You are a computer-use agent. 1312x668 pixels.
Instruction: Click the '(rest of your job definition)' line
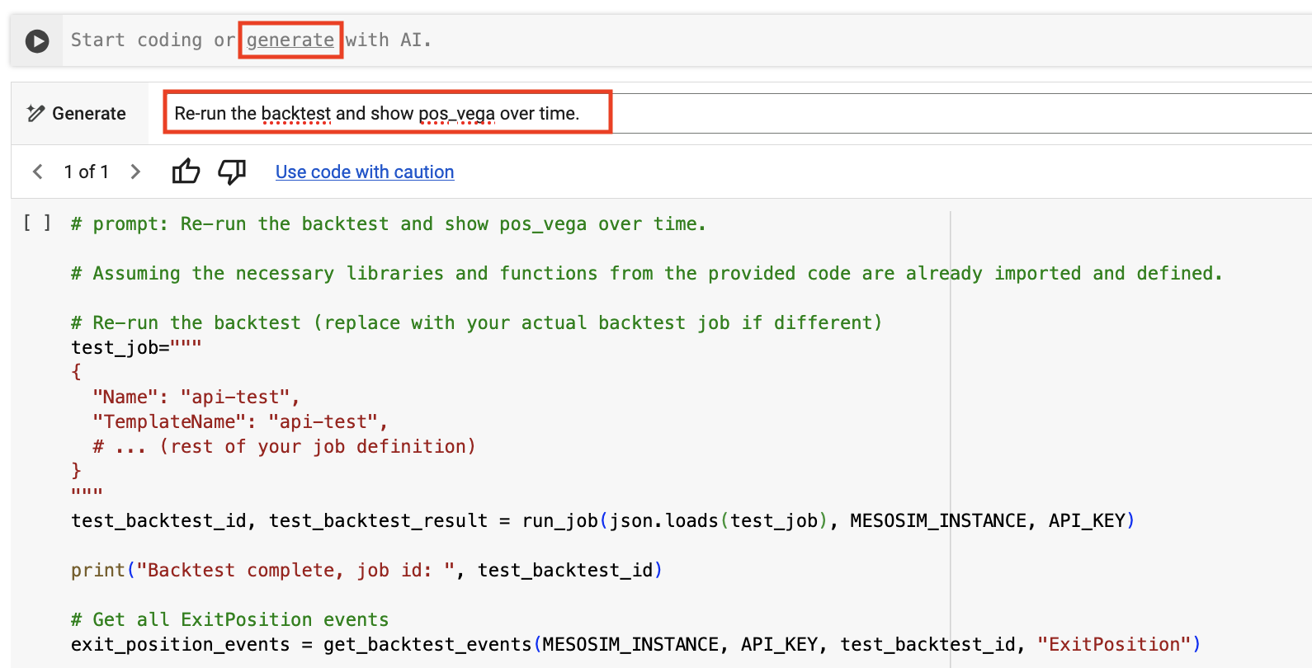[318, 446]
